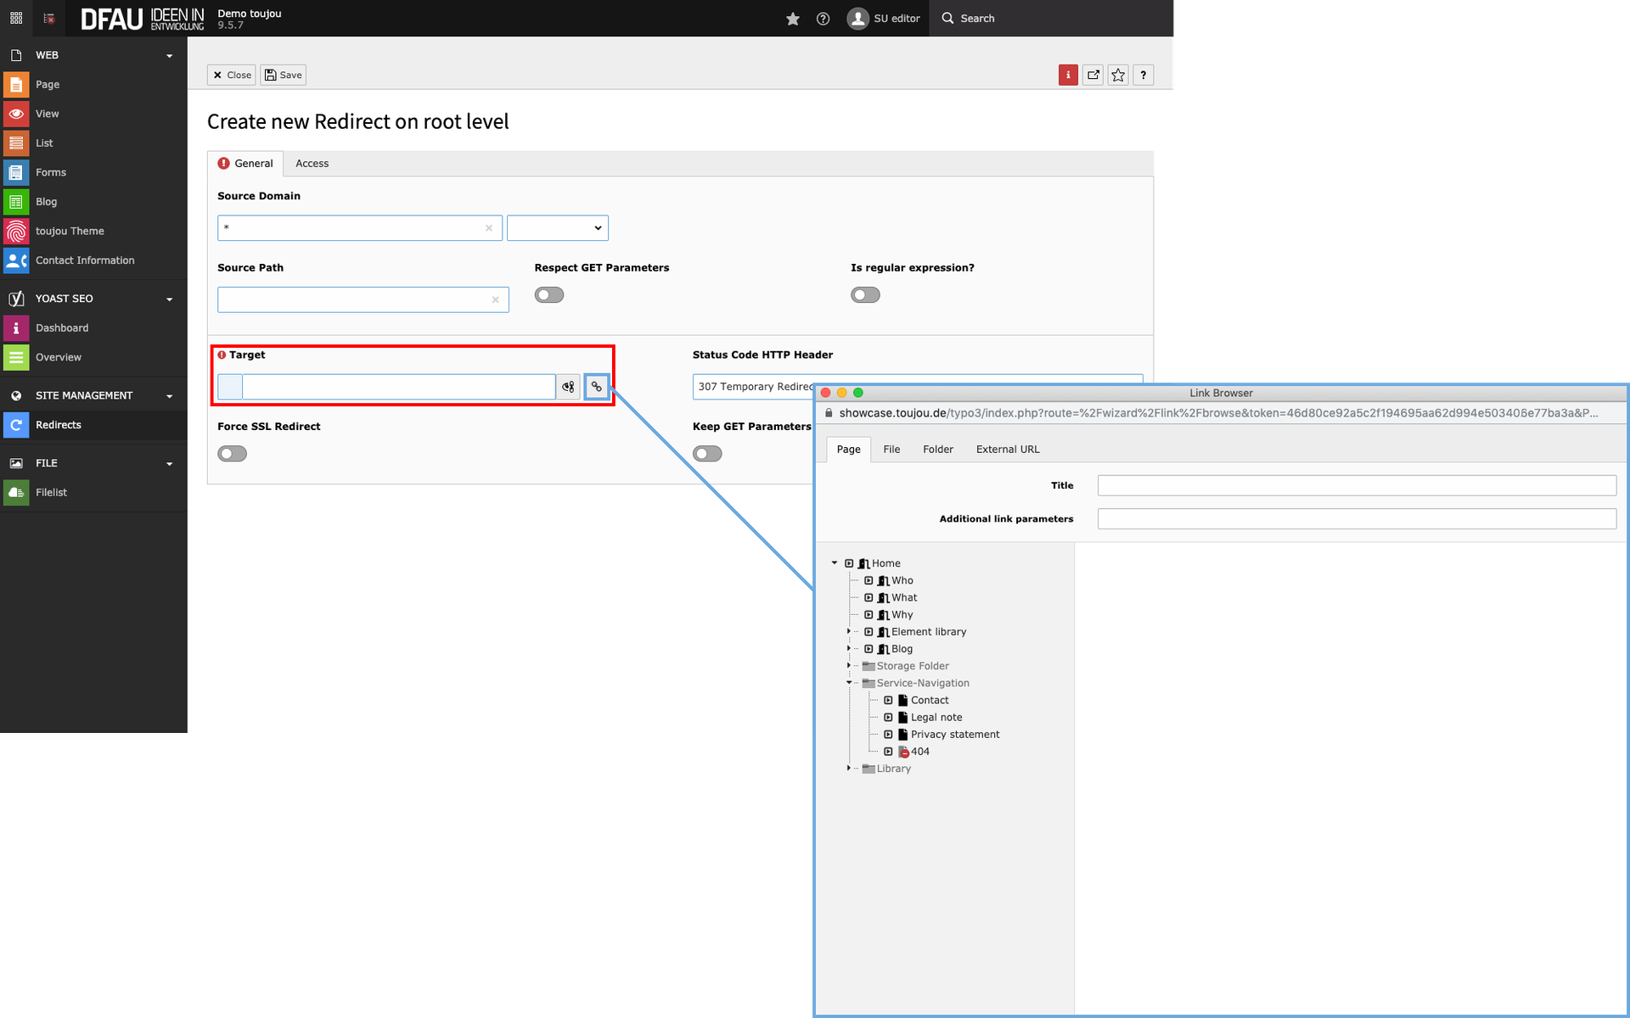
Task: Open the Redirects module in sidebar
Action: click(59, 425)
